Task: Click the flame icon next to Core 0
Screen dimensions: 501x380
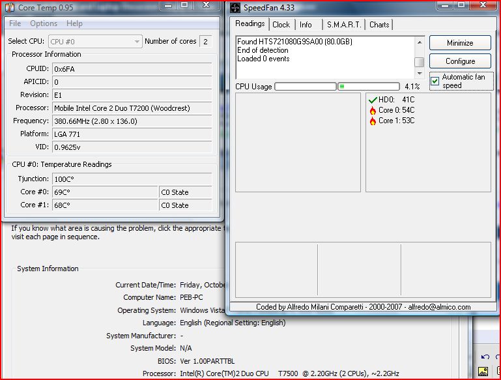Action: pos(373,111)
